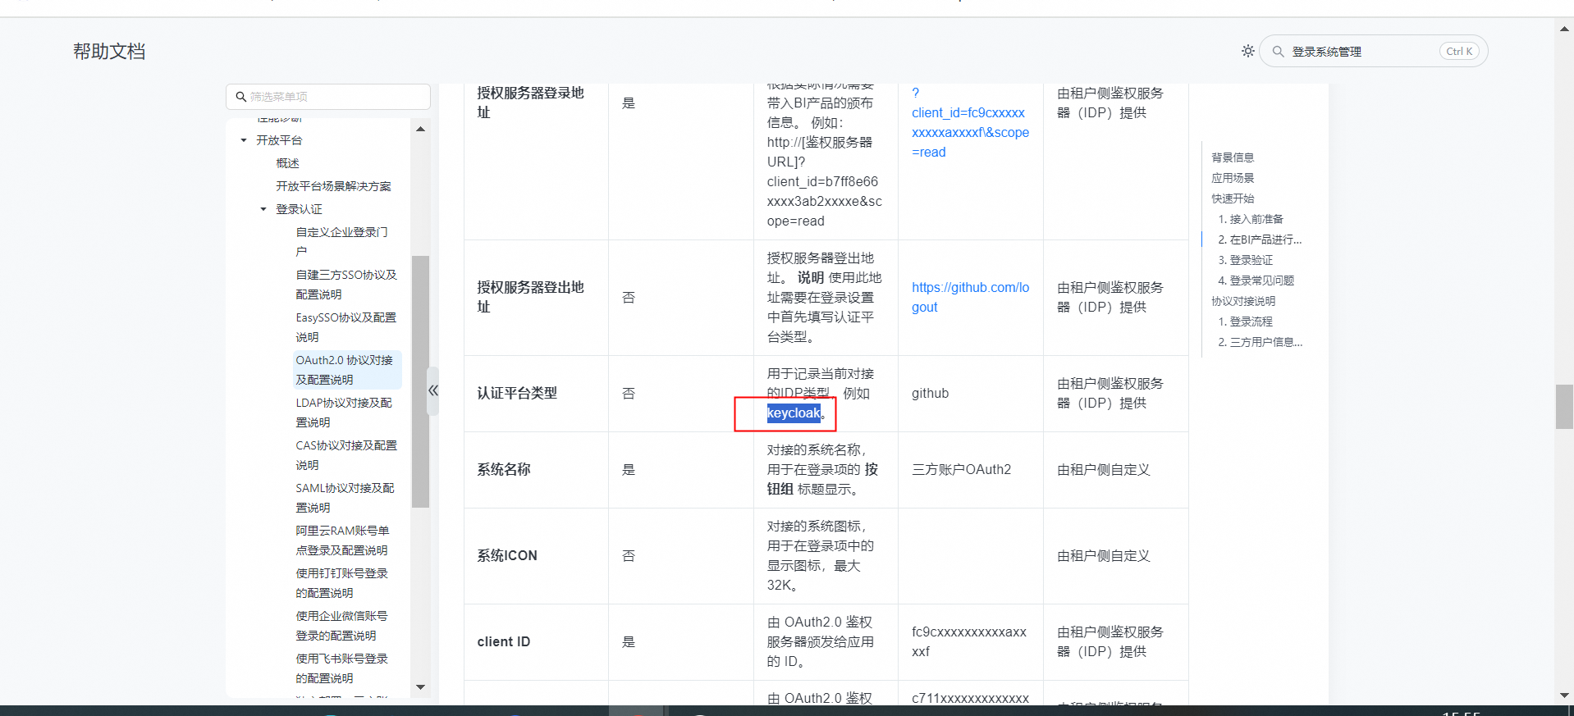Open the LDAP协议对接及配置说明 page
Screen dimensions: 1574x716
click(344, 413)
